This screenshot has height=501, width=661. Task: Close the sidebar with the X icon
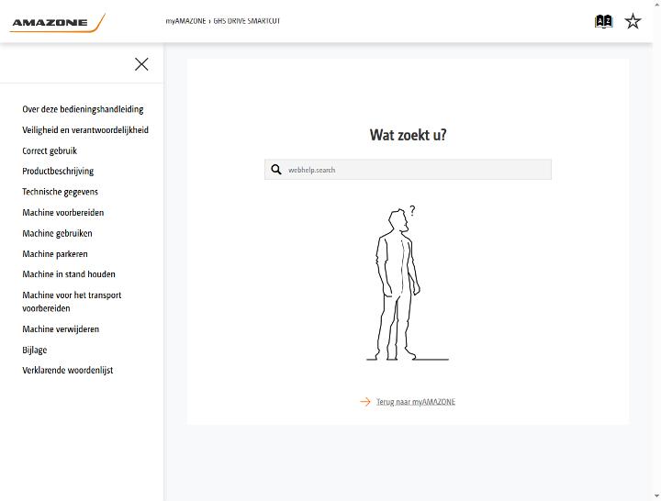pos(141,64)
